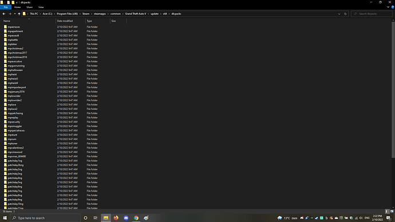Select the mpgunrunning folder
395x222 pixels.
point(16,66)
